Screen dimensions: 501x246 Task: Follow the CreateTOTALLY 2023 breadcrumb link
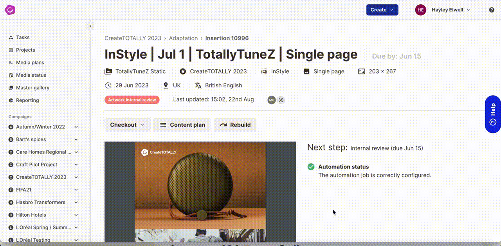coord(133,38)
